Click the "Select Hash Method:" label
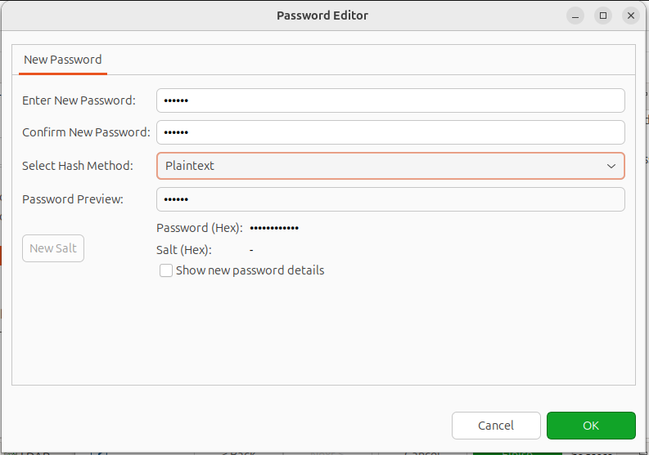This screenshot has height=455, width=649. [x=77, y=166]
